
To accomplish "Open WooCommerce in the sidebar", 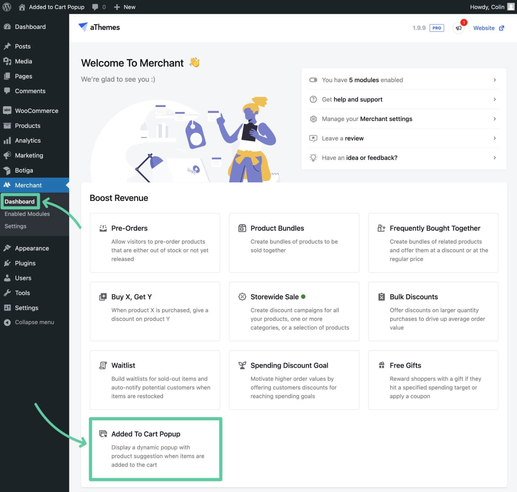I will [x=34, y=111].
